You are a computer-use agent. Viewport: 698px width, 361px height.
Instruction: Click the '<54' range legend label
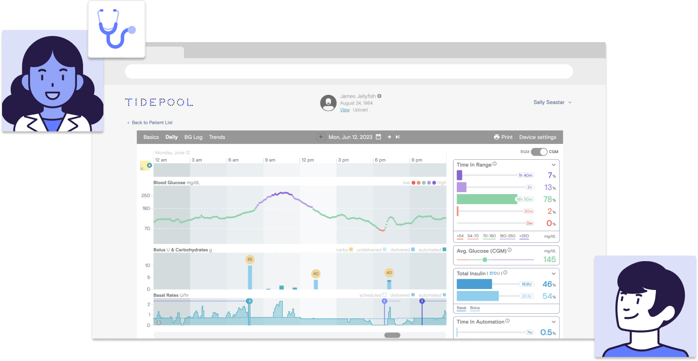pyautogui.click(x=460, y=236)
